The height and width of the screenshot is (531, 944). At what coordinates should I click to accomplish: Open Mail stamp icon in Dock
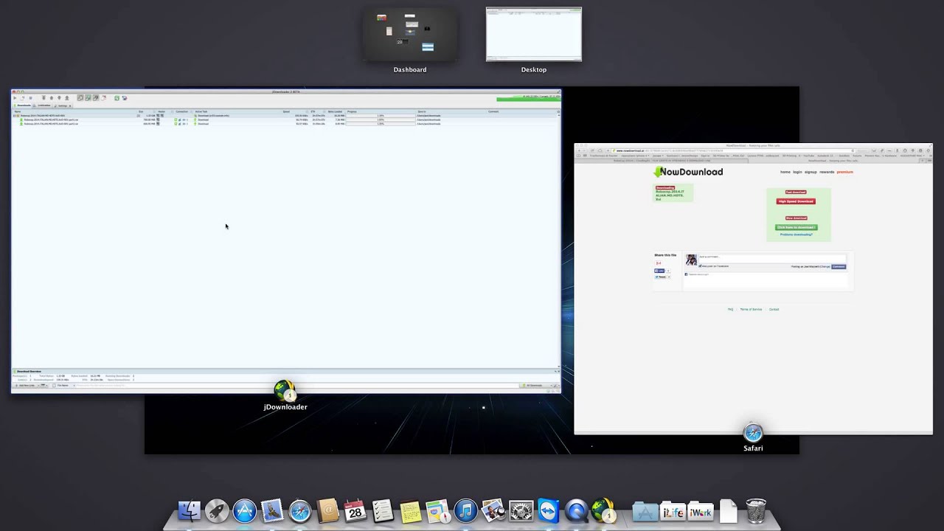pyautogui.click(x=272, y=510)
